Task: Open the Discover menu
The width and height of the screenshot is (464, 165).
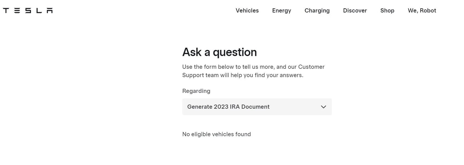Action: [355, 11]
